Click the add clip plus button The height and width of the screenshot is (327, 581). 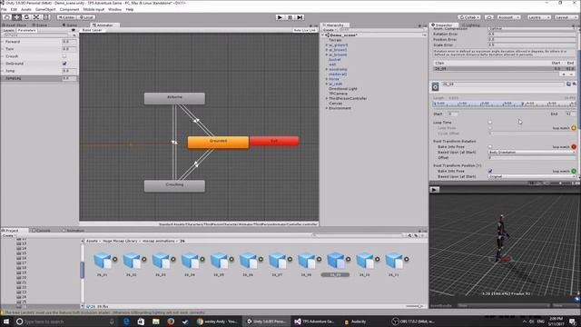coord(564,74)
